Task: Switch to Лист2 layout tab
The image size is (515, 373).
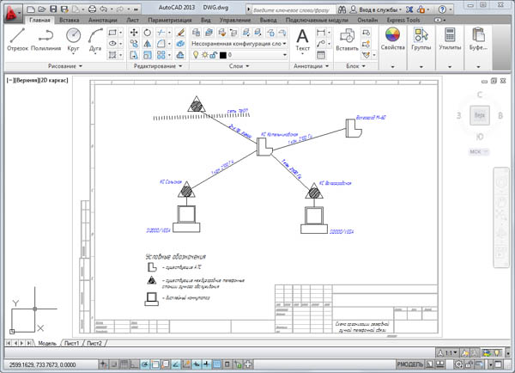Action: 94,343
